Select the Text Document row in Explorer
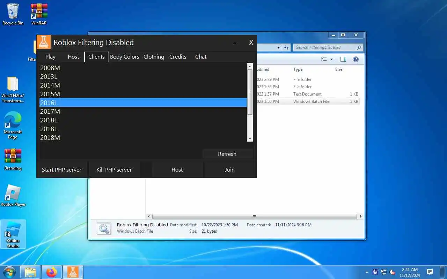Image resolution: width=447 pixels, height=279 pixels. coord(307,94)
